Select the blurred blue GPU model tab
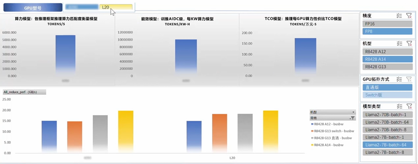Viewport: 418px width, 164px height. pyautogui.click(x=82, y=7)
